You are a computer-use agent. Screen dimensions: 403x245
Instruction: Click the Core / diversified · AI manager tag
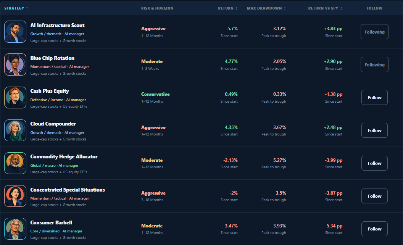pos(56,231)
